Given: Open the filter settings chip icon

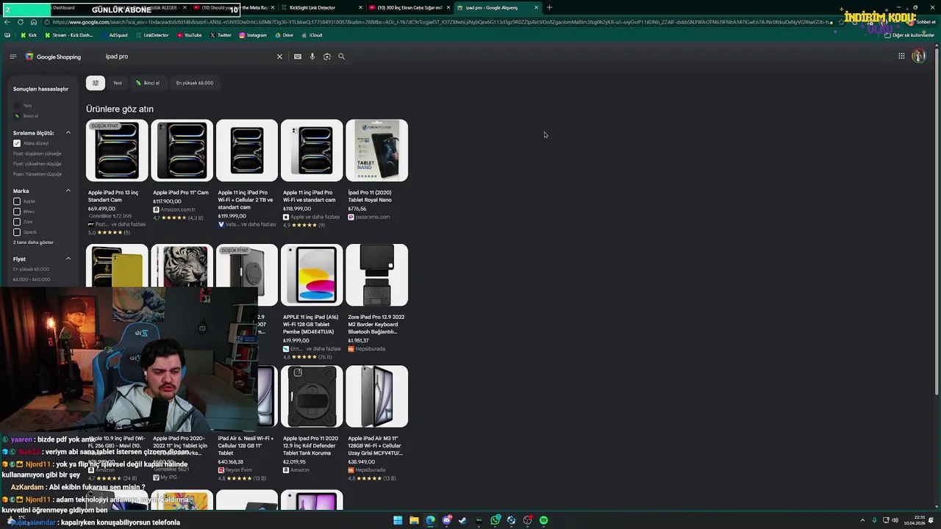Looking at the screenshot, I should pos(96,83).
